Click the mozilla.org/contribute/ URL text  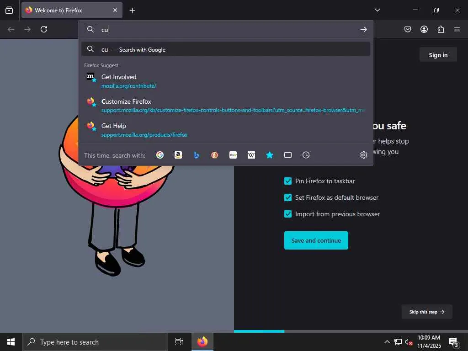pyautogui.click(x=128, y=86)
